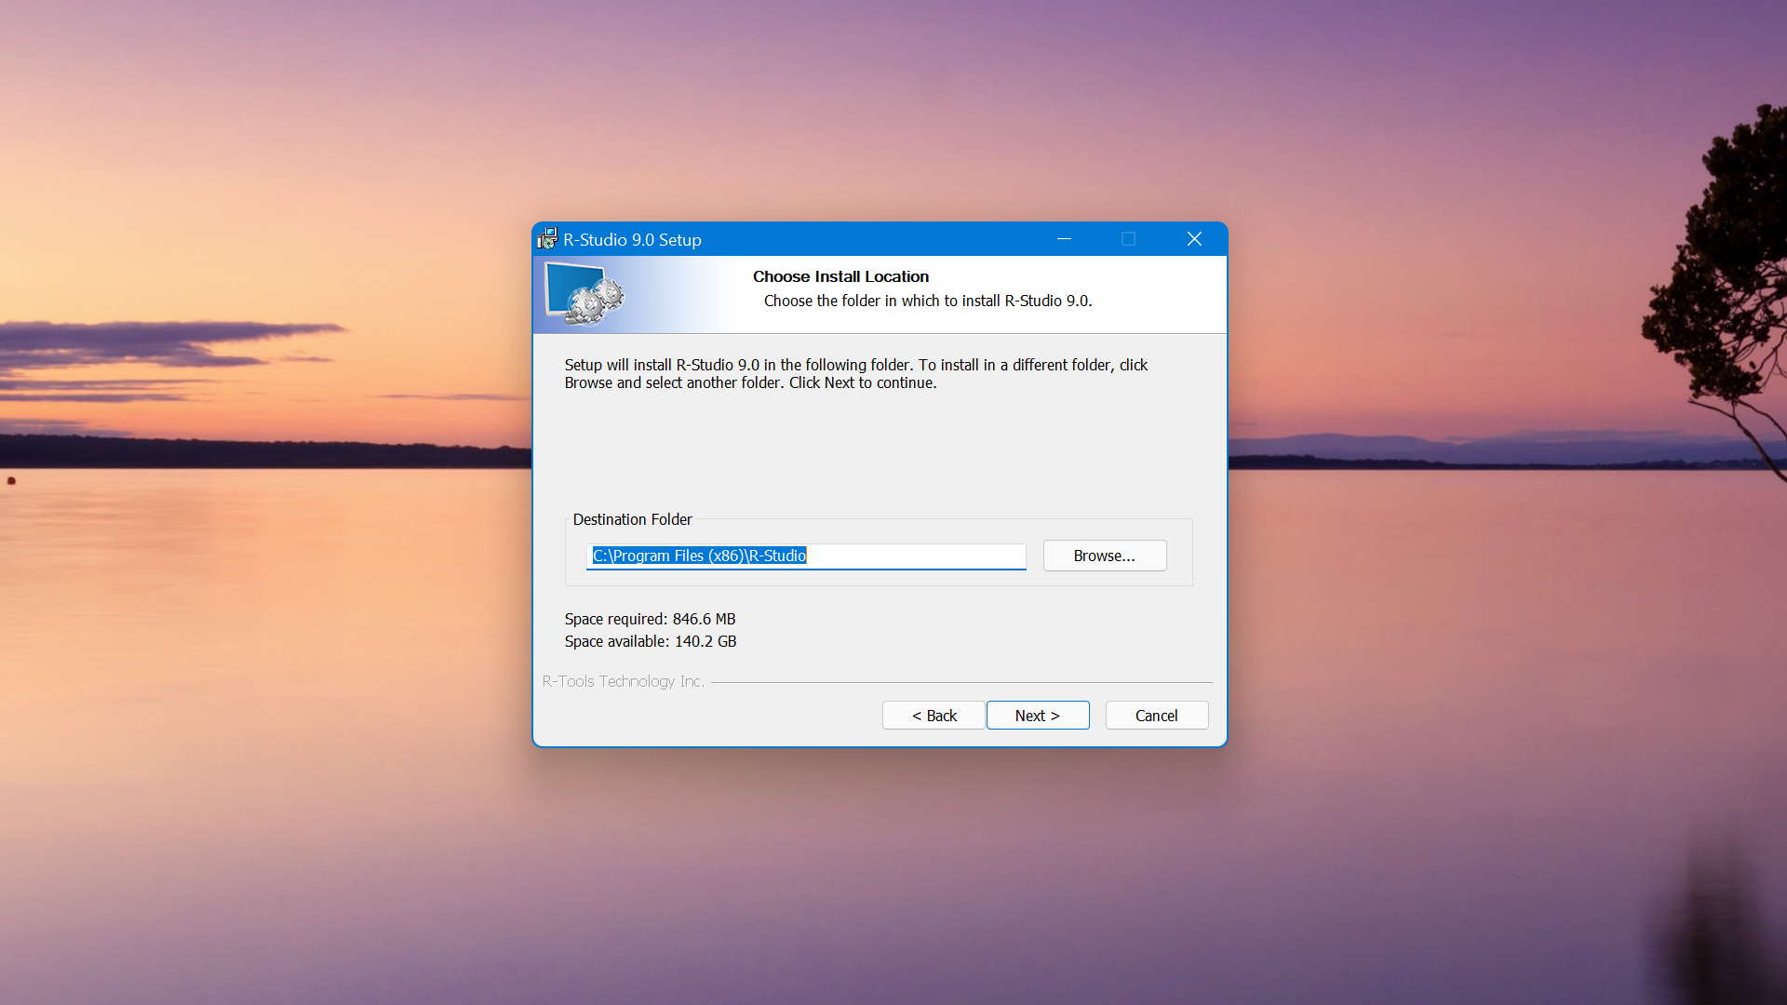
Task: Click the "Choose Install Location" heading
Action: [x=840, y=276]
